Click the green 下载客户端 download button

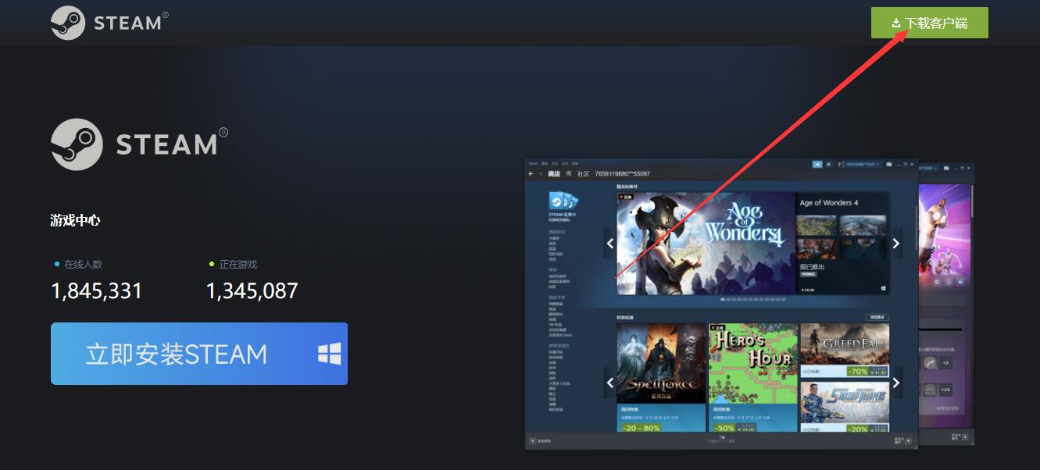pos(929,23)
